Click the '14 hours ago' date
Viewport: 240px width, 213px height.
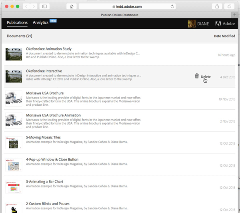point(226,55)
